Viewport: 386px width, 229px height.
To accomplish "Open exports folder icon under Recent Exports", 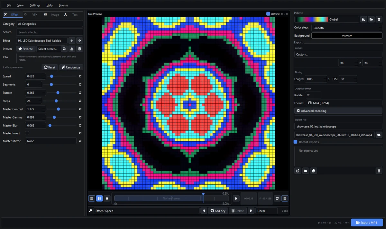I will pyautogui.click(x=306, y=171).
